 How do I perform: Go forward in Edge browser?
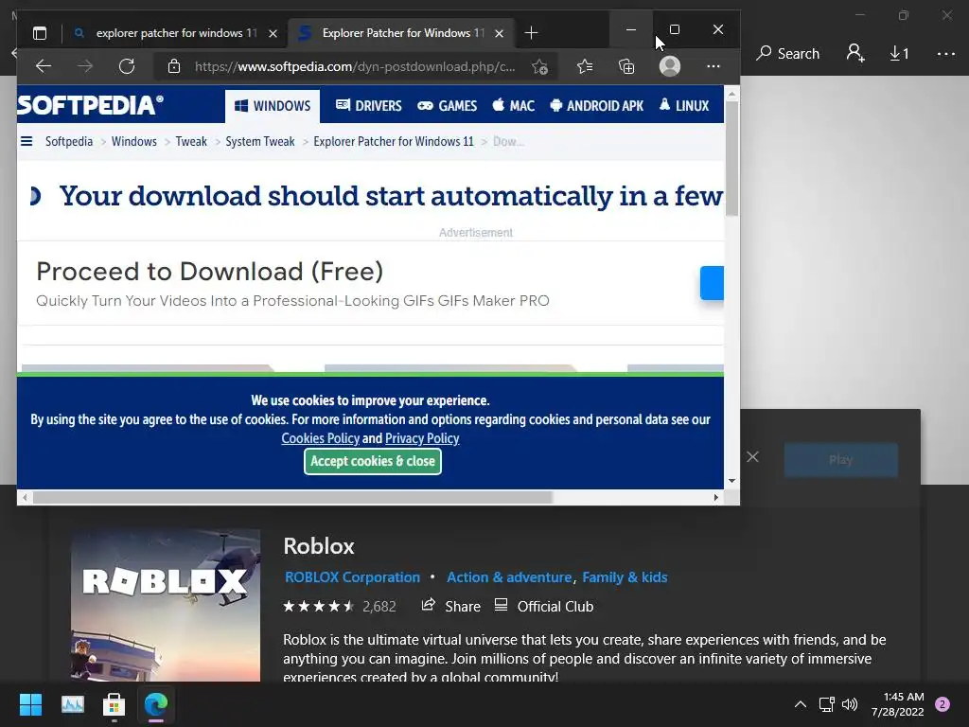(x=85, y=66)
